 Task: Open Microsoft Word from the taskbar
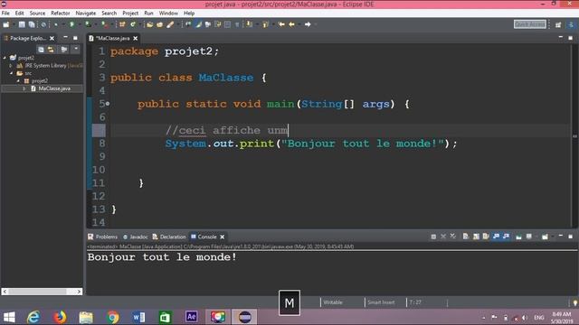138,317
